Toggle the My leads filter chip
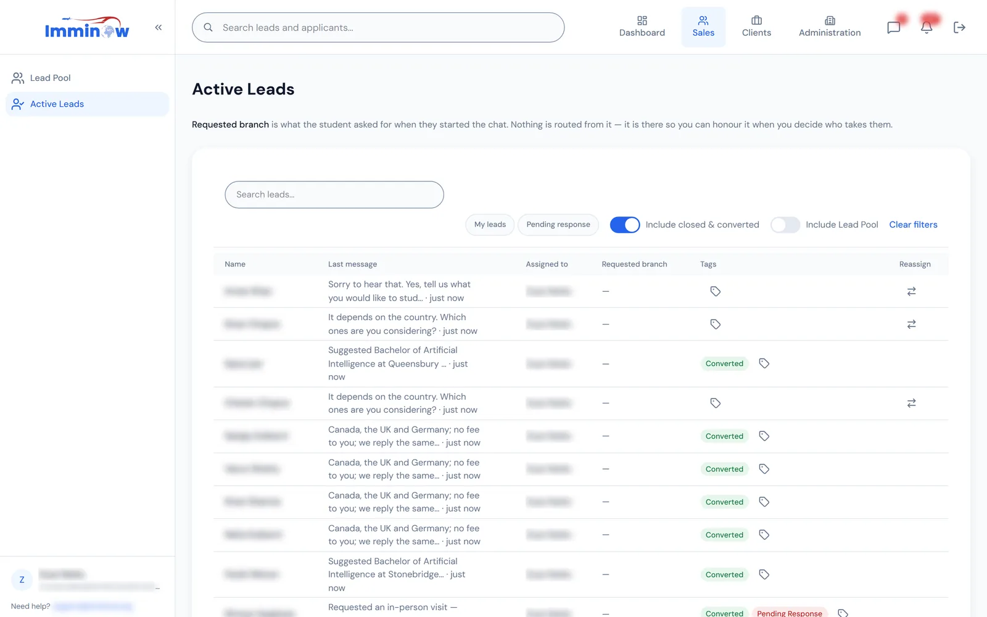Viewport: 987px width, 617px height. click(490, 225)
